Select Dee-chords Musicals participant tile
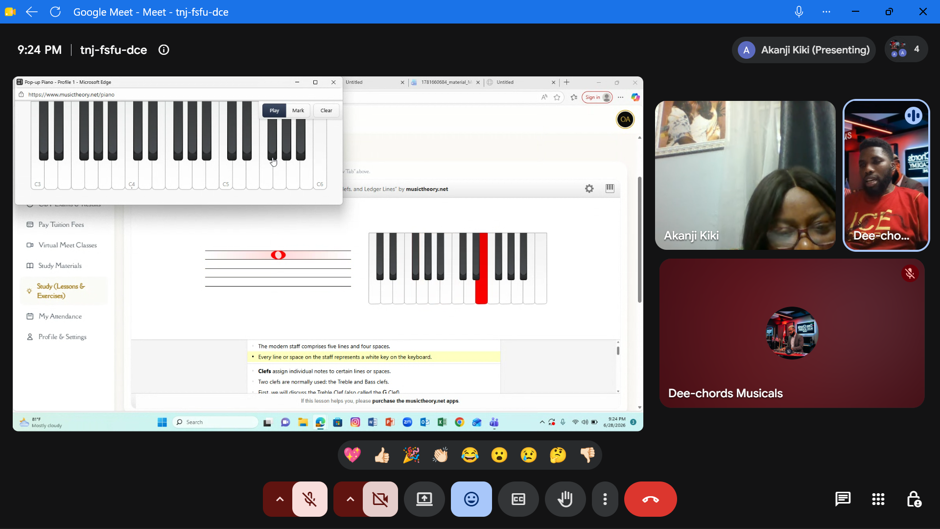 pos(792,333)
